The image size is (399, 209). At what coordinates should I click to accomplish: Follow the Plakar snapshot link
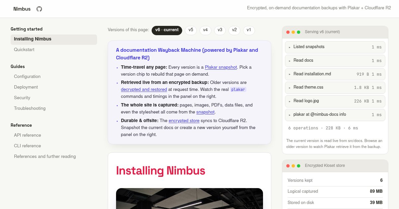click(x=221, y=67)
